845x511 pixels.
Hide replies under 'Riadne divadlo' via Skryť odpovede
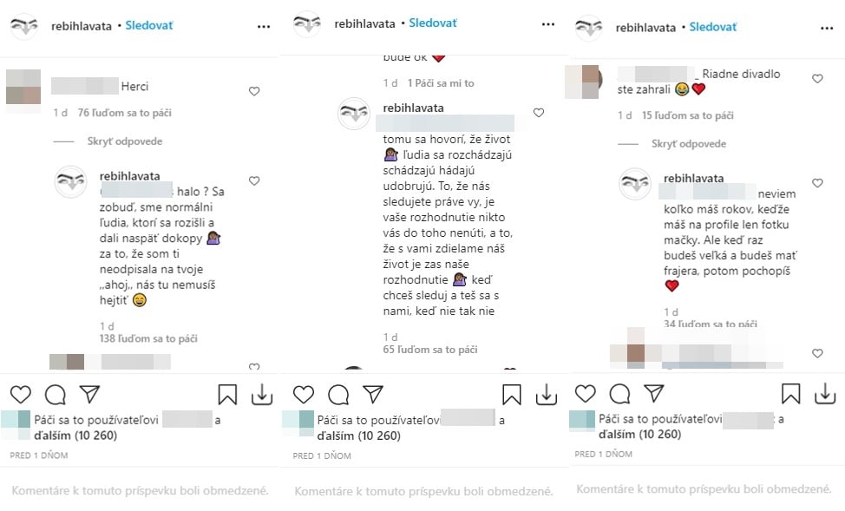tap(689, 144)
